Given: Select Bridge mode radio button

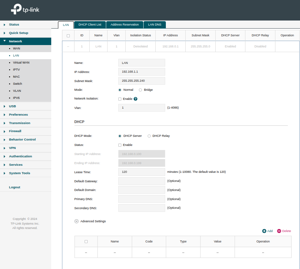Looking at the screenshot, I should click(141, 90).
